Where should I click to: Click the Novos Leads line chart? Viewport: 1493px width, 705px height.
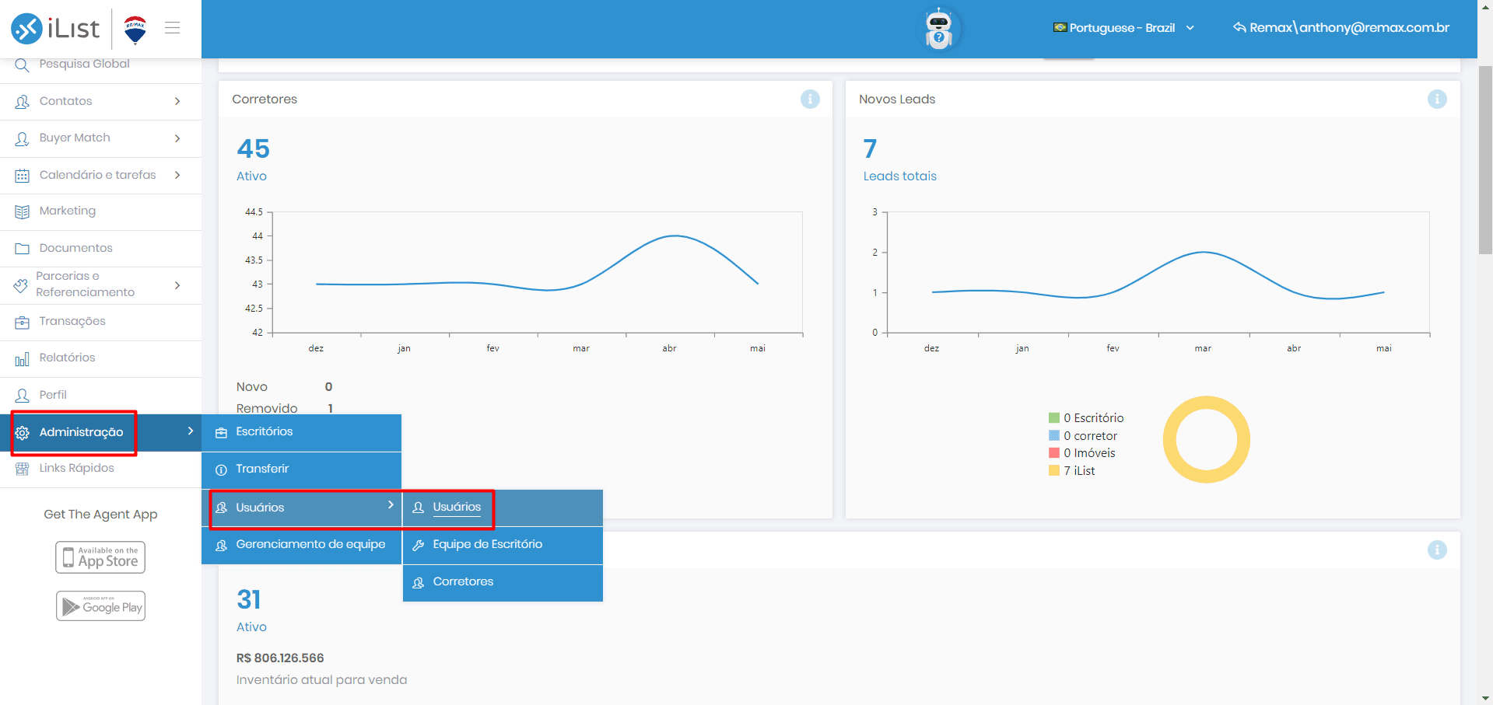(1158, 274)
